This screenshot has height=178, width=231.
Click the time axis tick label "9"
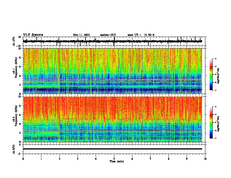(x=187, y=159)
